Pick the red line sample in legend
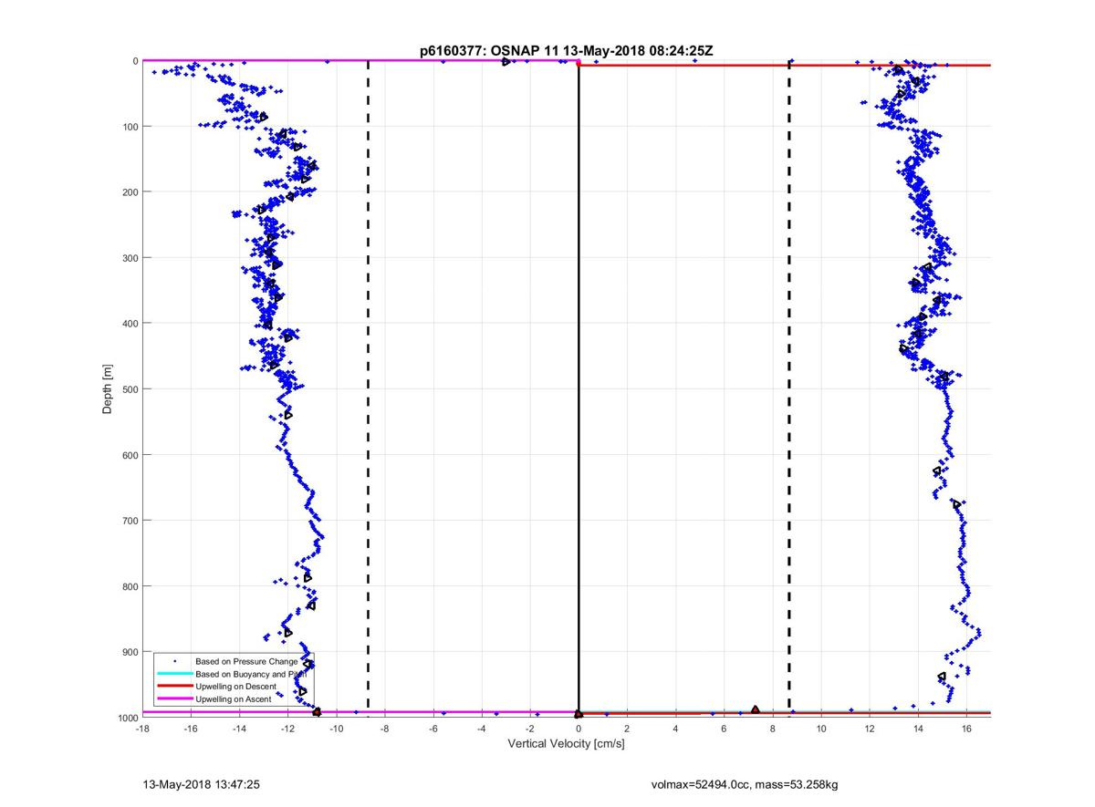The height and width of the screenshot is (807, 1095). tap(173, 687)
